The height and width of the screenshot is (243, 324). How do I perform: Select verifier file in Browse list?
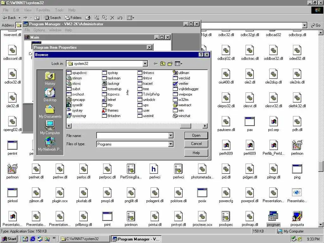[181, 84]
